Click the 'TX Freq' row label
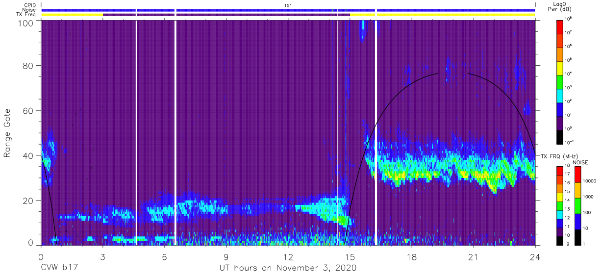The height and width of the screenshot is (278, 602). (x=26, y=15)
